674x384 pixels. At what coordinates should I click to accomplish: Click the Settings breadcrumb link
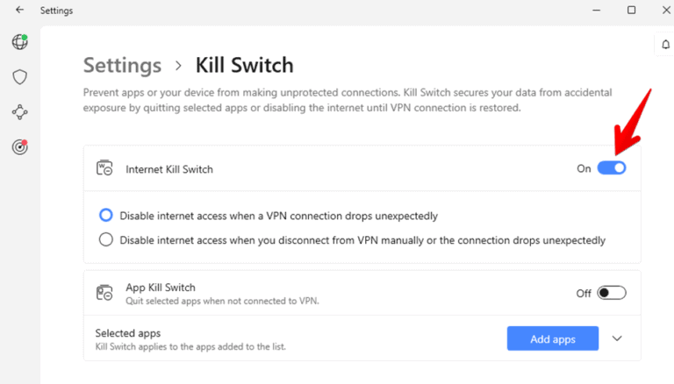[122, 65]
